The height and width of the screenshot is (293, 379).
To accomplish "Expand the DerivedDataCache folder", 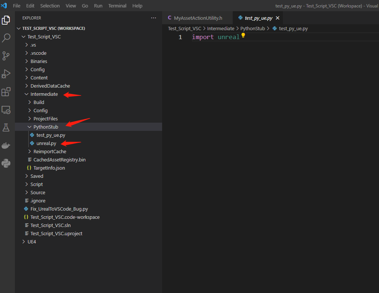I will tap(26, 86).
